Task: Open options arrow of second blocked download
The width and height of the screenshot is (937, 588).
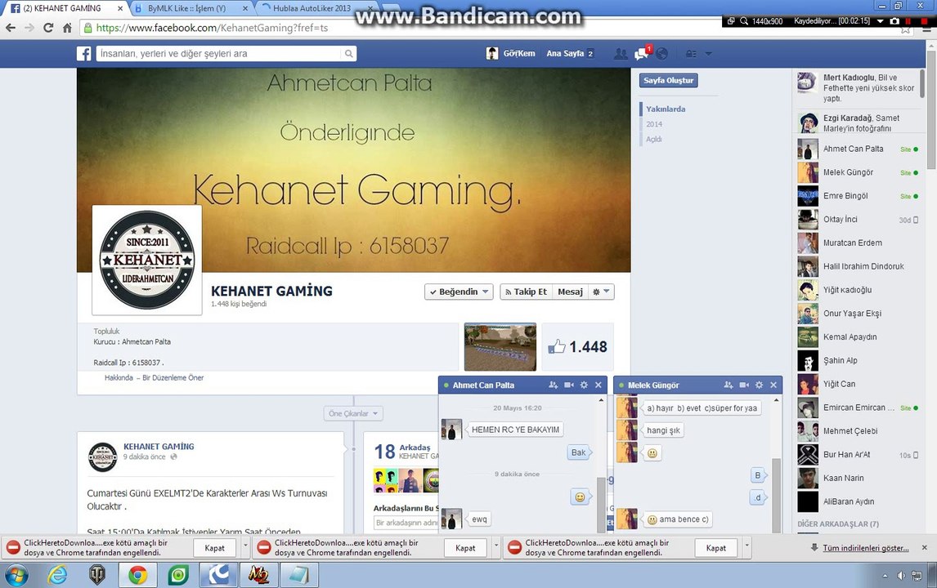Action: click(496, 547)
